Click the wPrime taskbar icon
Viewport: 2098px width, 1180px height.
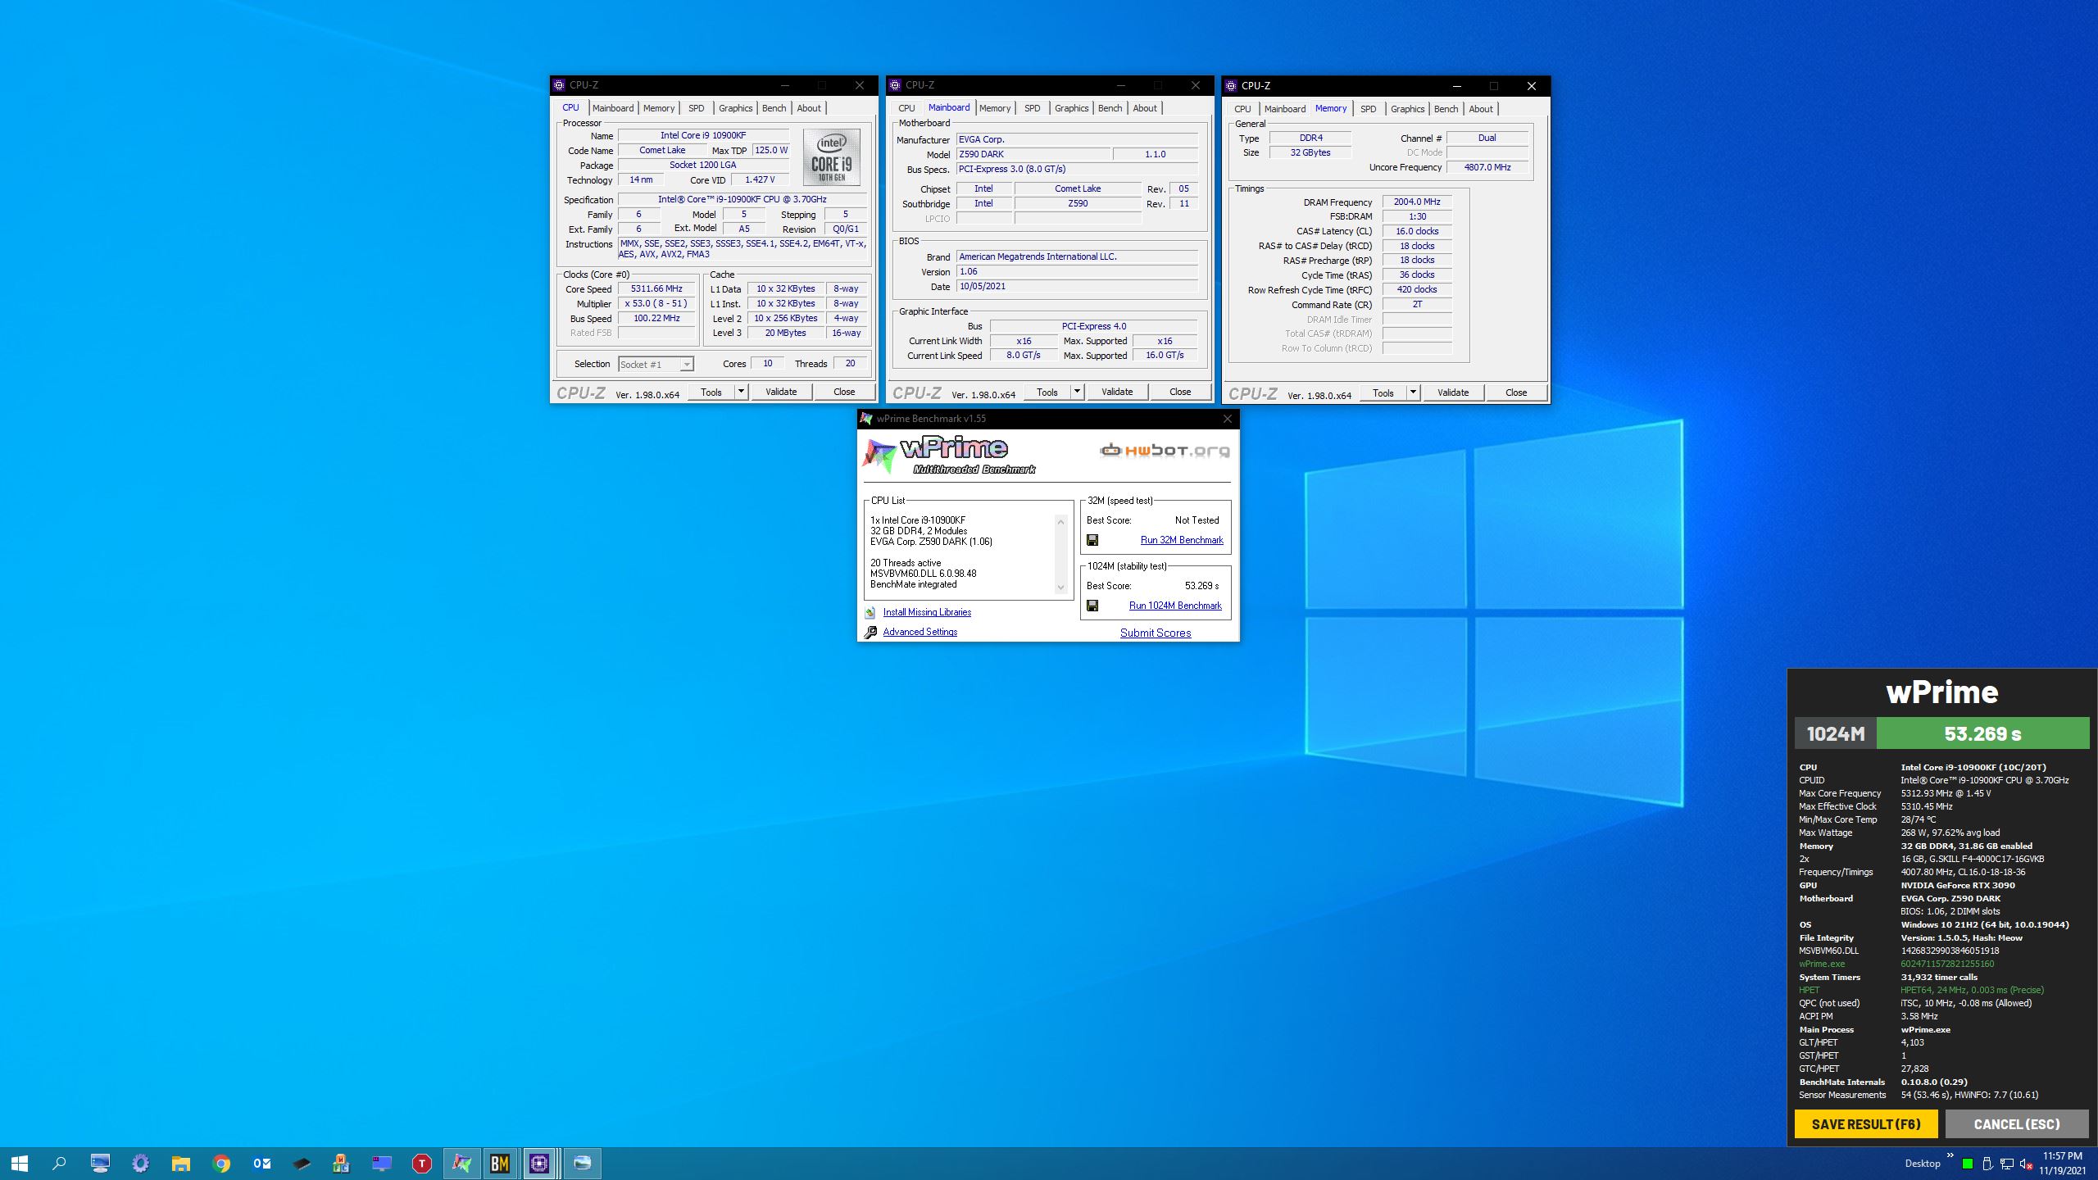click(461, 1163)
